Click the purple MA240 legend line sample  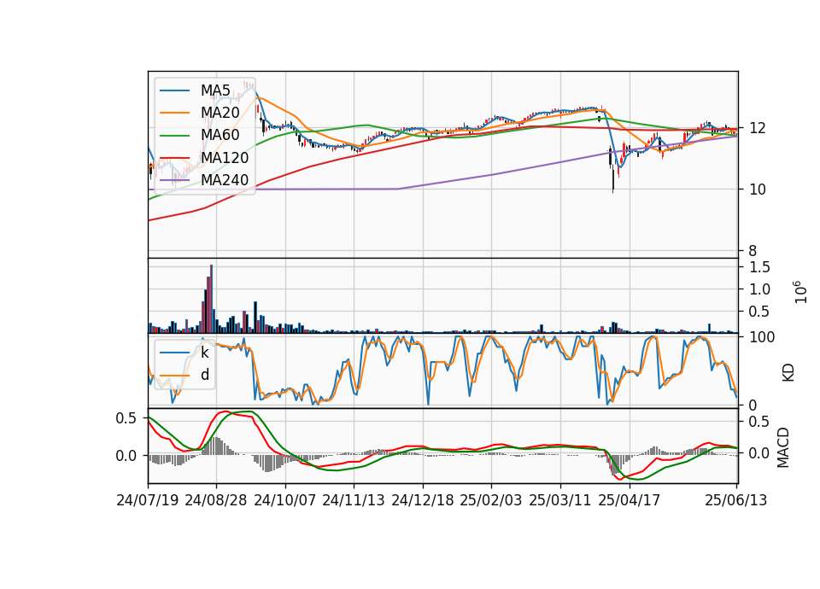click(x=174, y=180)
